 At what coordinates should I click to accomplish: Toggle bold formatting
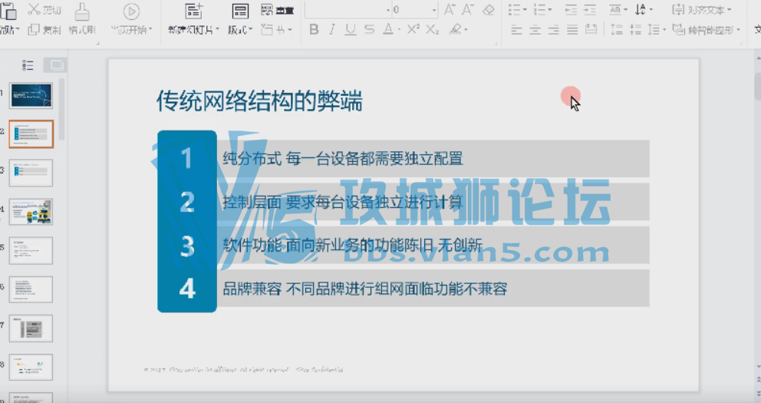[314, 30]
